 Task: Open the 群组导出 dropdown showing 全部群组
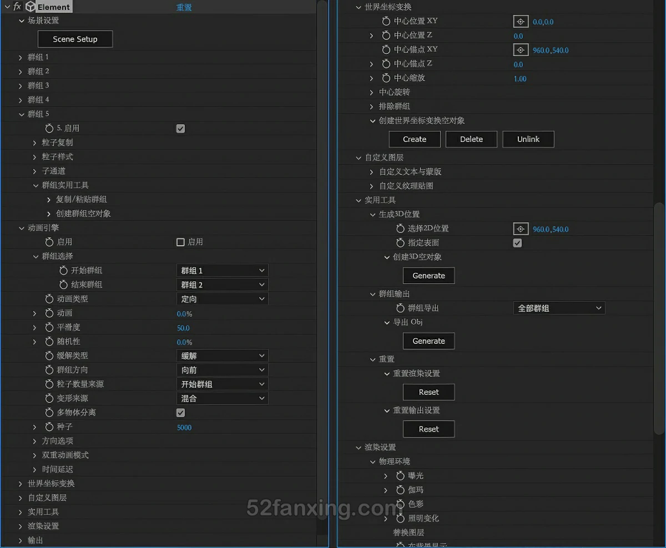[559, 308]
